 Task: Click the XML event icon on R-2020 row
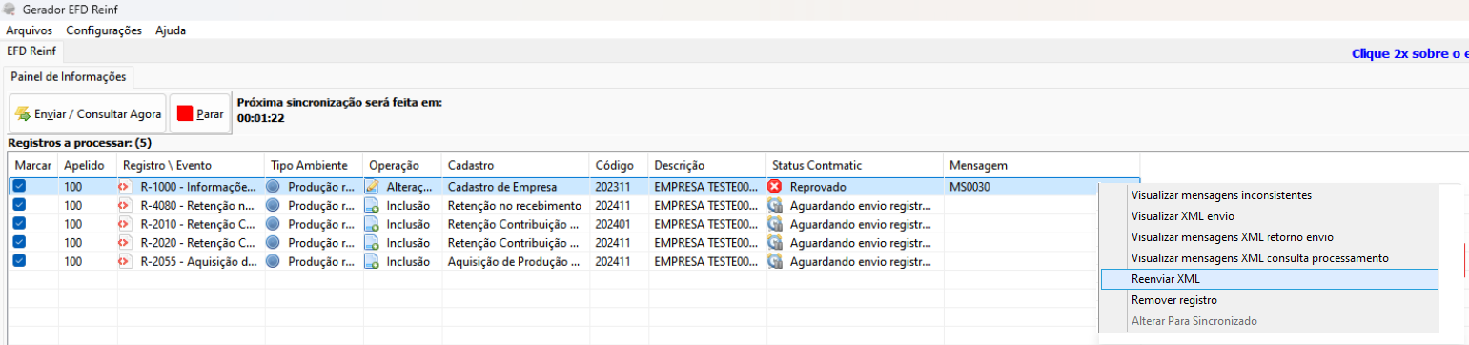point(125,242)
